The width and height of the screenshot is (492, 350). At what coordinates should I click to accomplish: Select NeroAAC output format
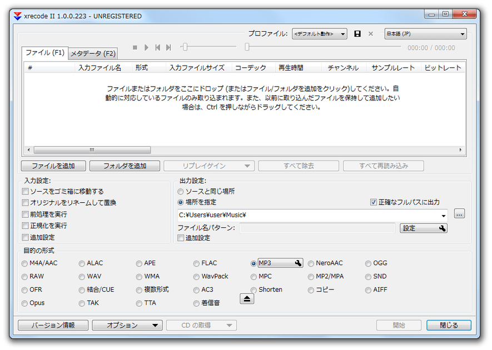pyautogui.click(x=311, y=264)
